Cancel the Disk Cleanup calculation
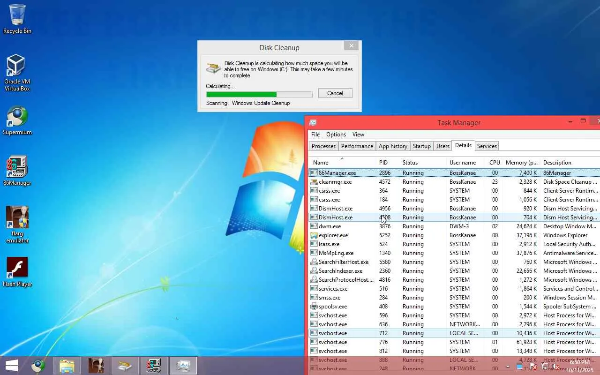This screenshot has height=375, width=600. coord(335,93)
